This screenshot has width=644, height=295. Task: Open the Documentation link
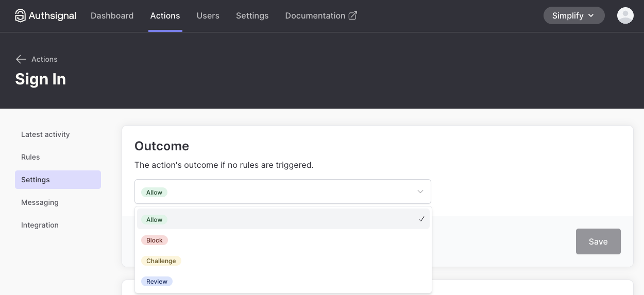pyautogui.click(x=321, y=15)
